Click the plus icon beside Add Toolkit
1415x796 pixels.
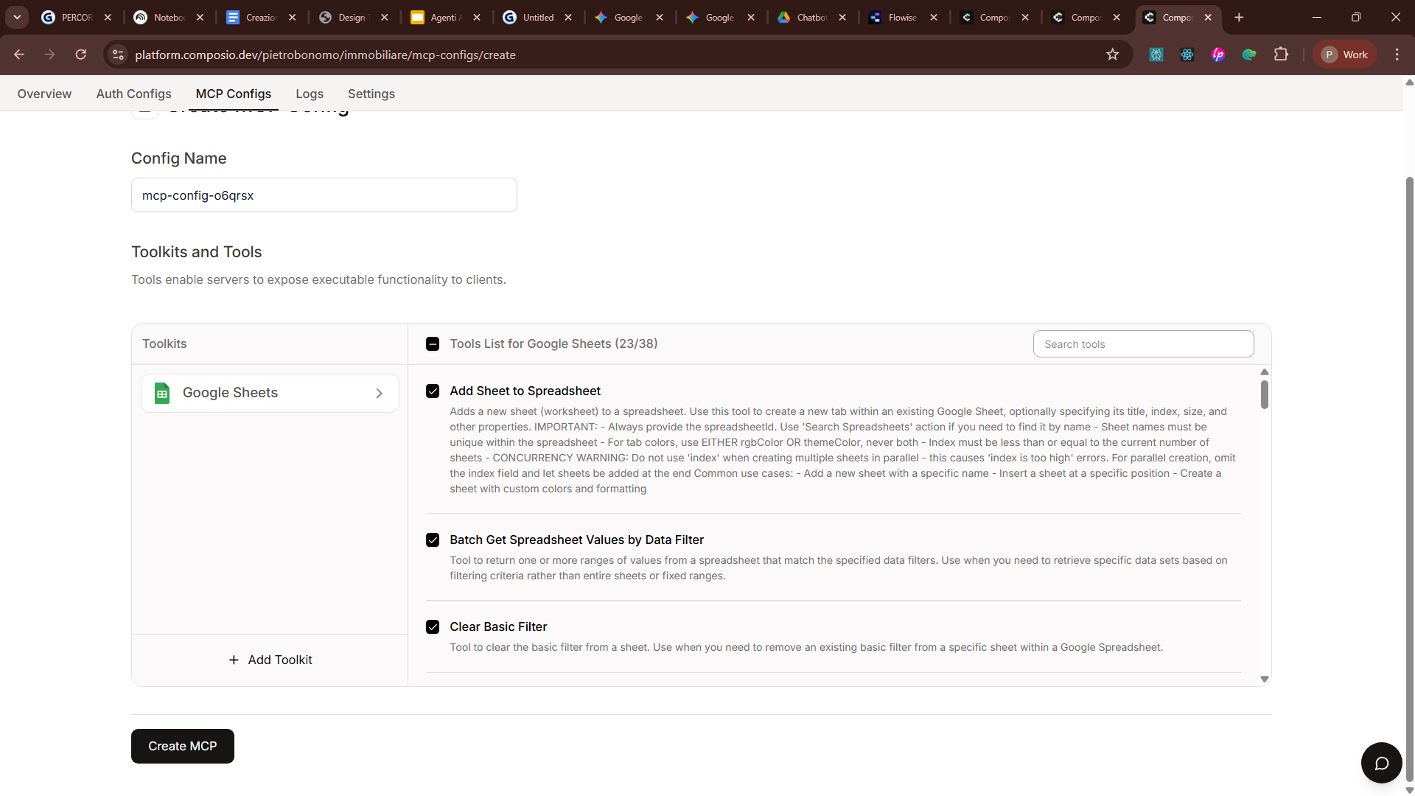(234, 660)
